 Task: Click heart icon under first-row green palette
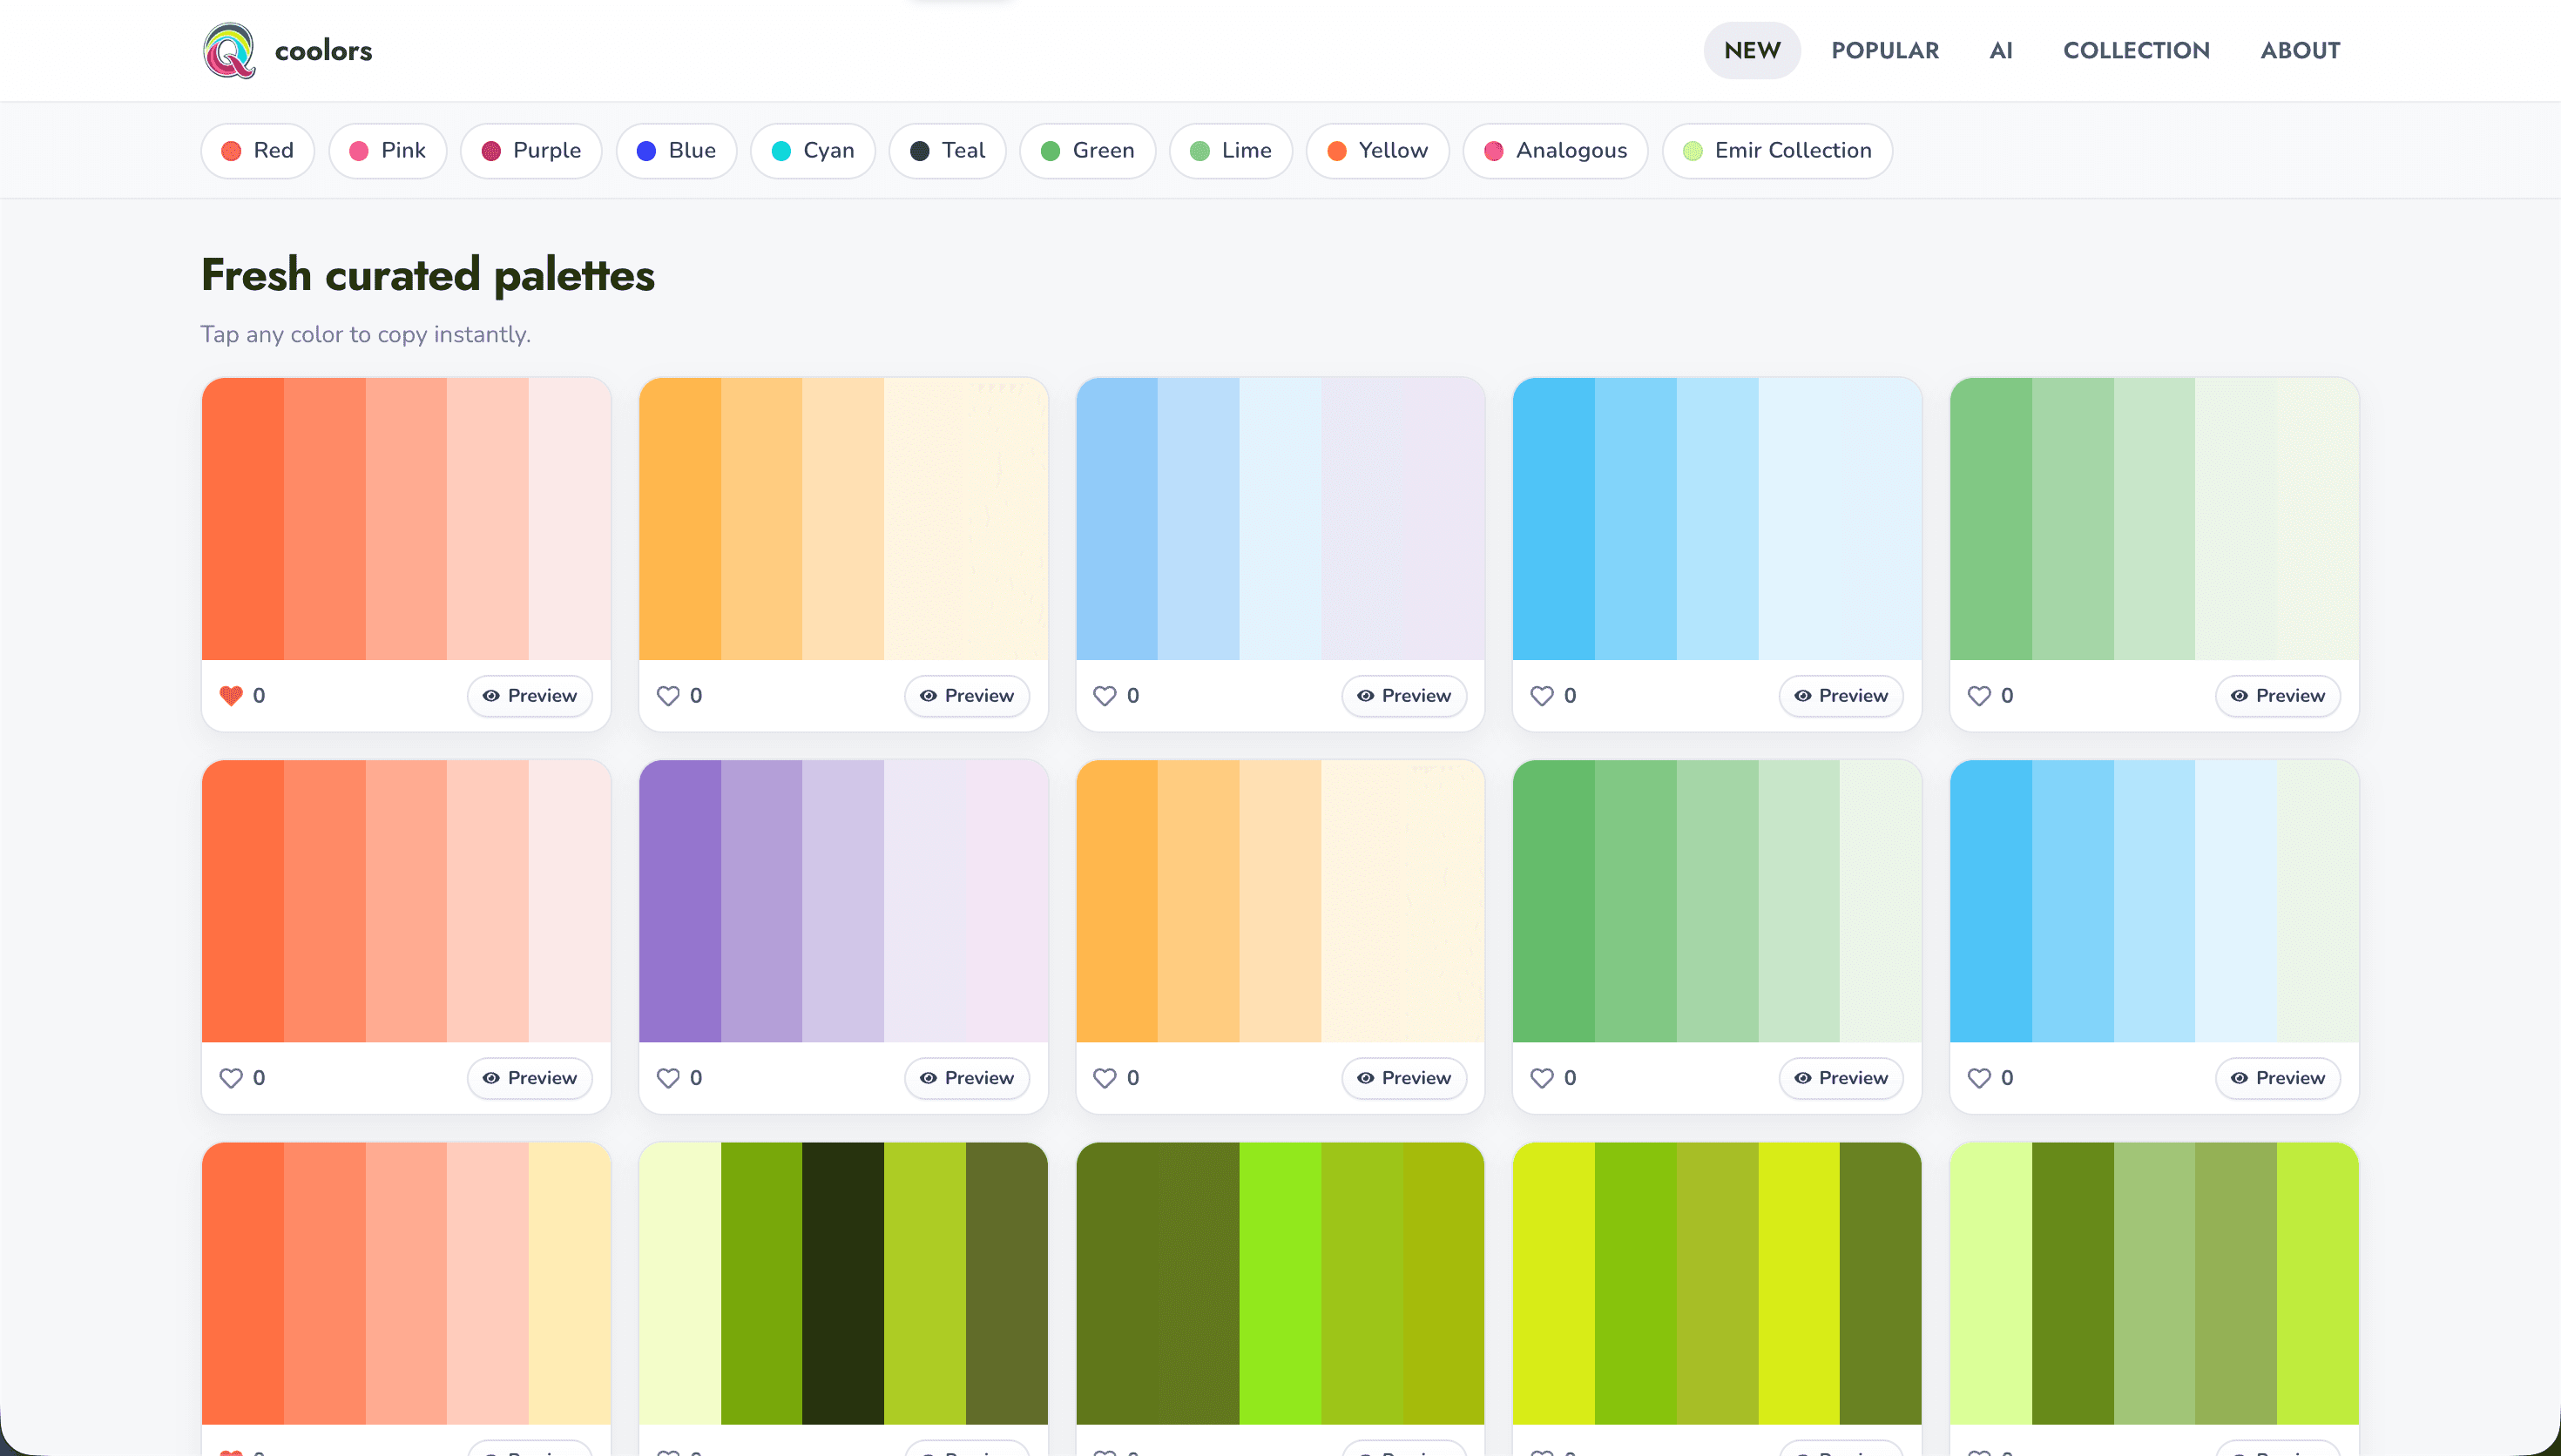click(1979, 695)
